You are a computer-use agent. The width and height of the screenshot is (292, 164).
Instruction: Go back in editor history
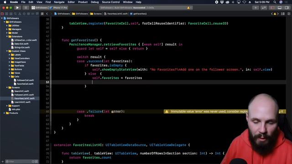[x=47, y=14]
